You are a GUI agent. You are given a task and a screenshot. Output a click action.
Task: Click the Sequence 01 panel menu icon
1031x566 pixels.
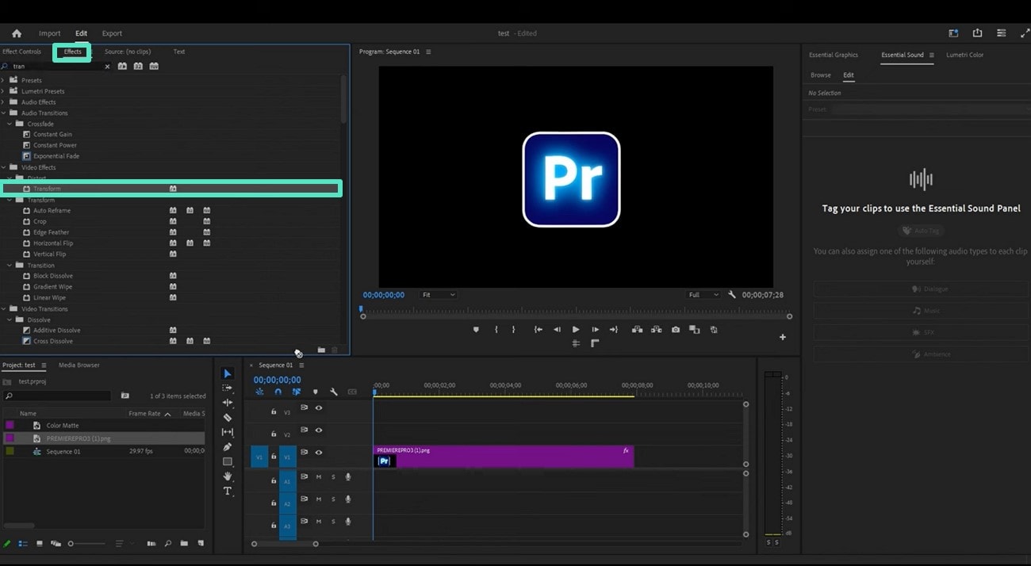pyautogui.click(x=301, y=365)
